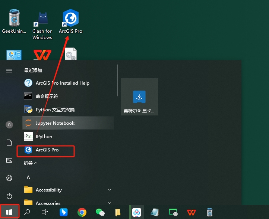
Task: Open File Explorer from the taskbar
Action: coord(118,212)
